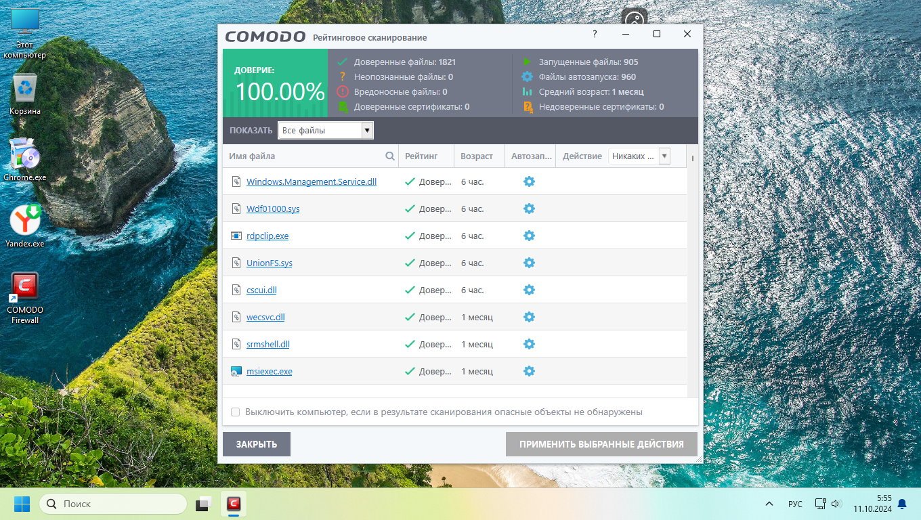The height and width of the screenshot is (520, 921).
Task: Click the ЗАКРЫТЬ button
Action: tap(257, 444)
